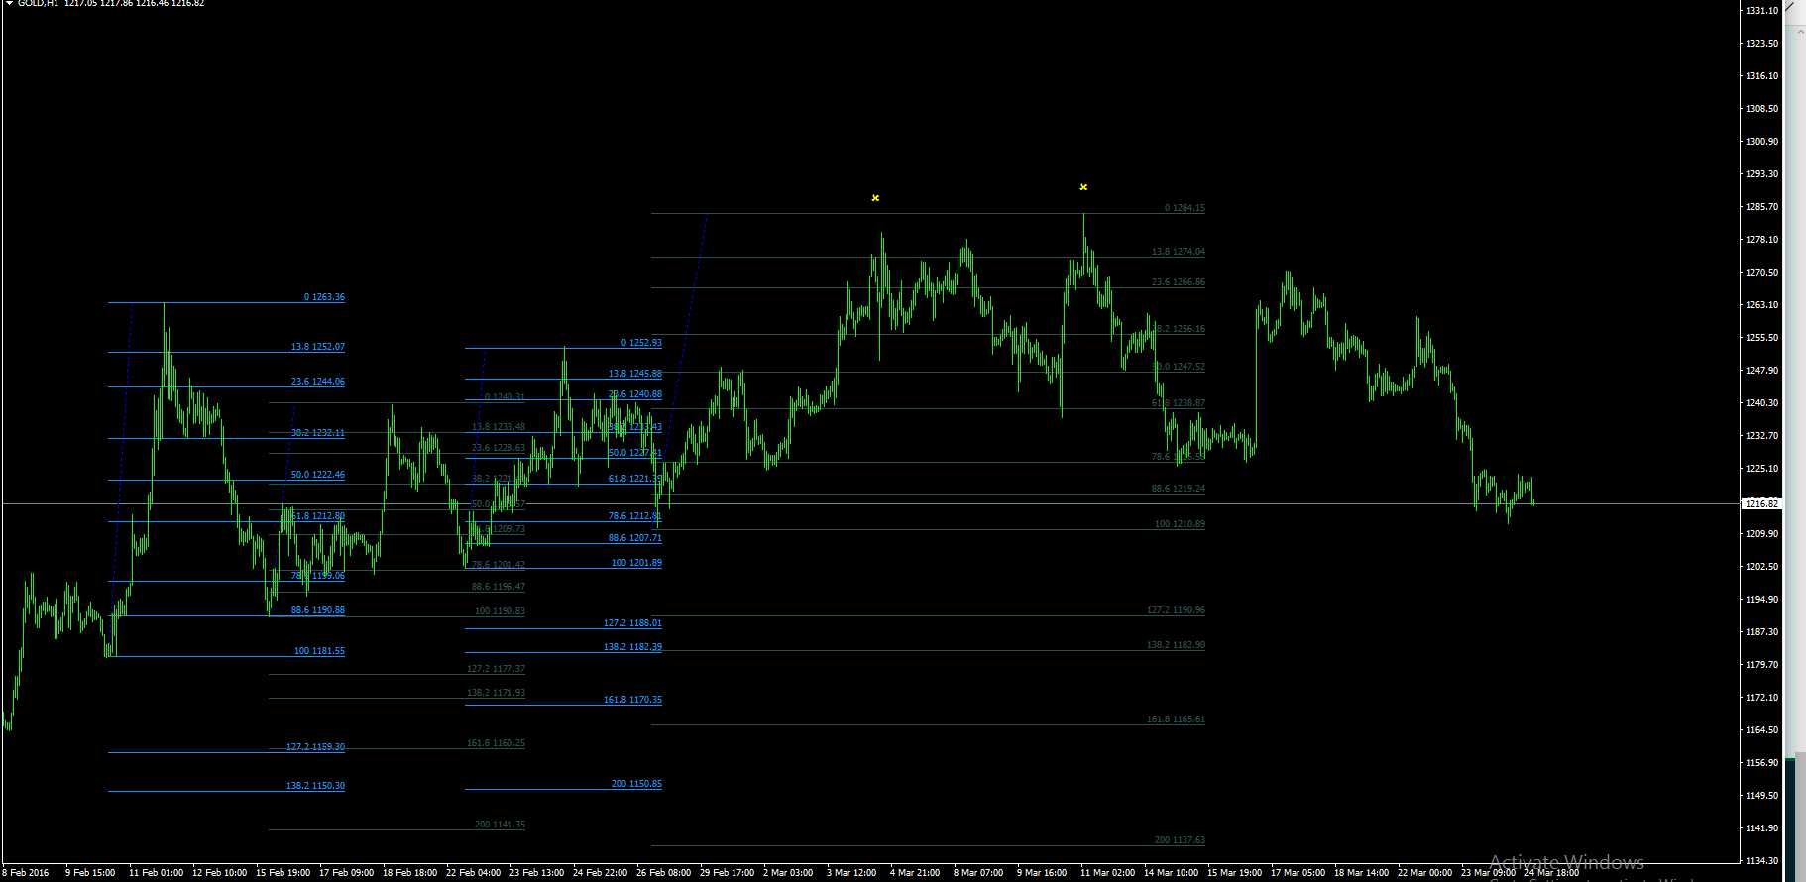Select the Fibonacci level label "138.2 1150.30"
The width and height of the screenshot is (1806, 882).
(x=316, y=786)
